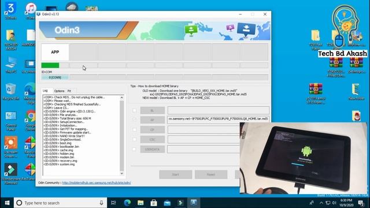Click the log scrollbar up arrow
This screenshot has height=208, width=370.
point(122,98)
